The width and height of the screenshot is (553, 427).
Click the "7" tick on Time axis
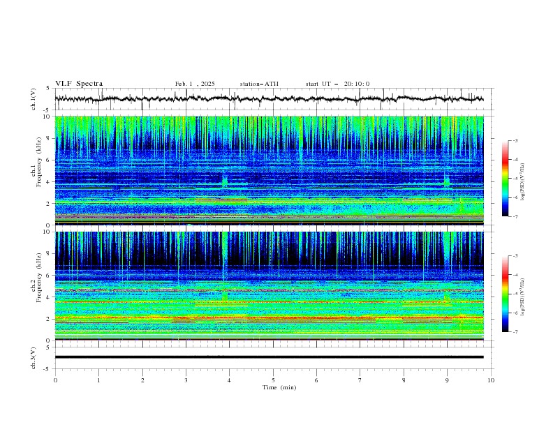click(360, 380)
